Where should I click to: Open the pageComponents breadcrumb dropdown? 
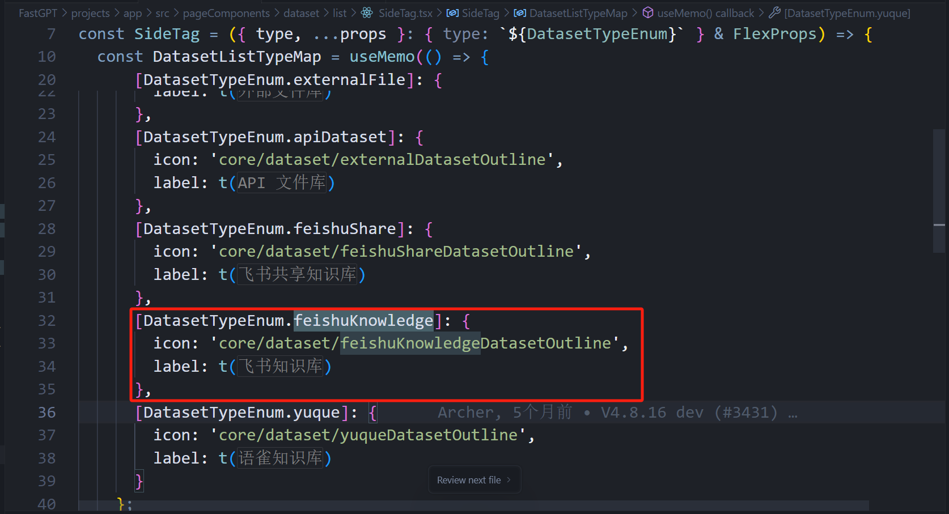pos(226,12)
